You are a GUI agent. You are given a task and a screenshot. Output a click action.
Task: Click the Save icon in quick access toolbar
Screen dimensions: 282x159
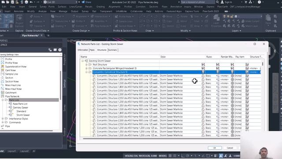[12, 2]
